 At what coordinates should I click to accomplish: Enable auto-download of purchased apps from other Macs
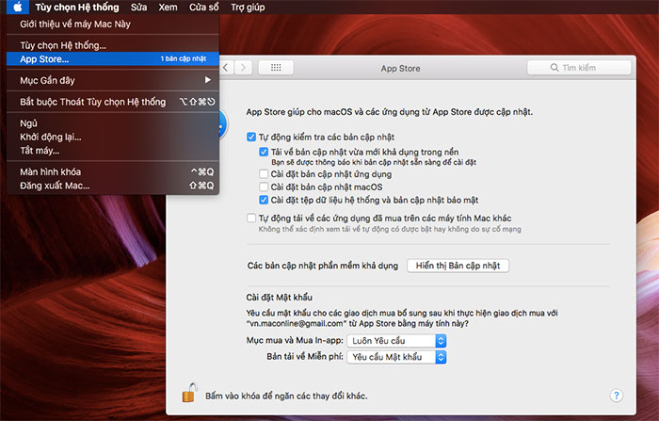pyautogui.click(x=251, y=218)
